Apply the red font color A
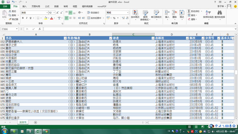Screen dimensions: 238x134 click(52, 18)
